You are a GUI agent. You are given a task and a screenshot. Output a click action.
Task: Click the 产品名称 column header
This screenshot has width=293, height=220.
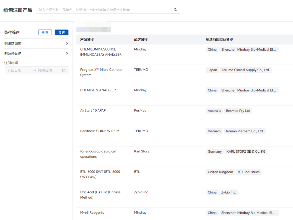[87, 39]
